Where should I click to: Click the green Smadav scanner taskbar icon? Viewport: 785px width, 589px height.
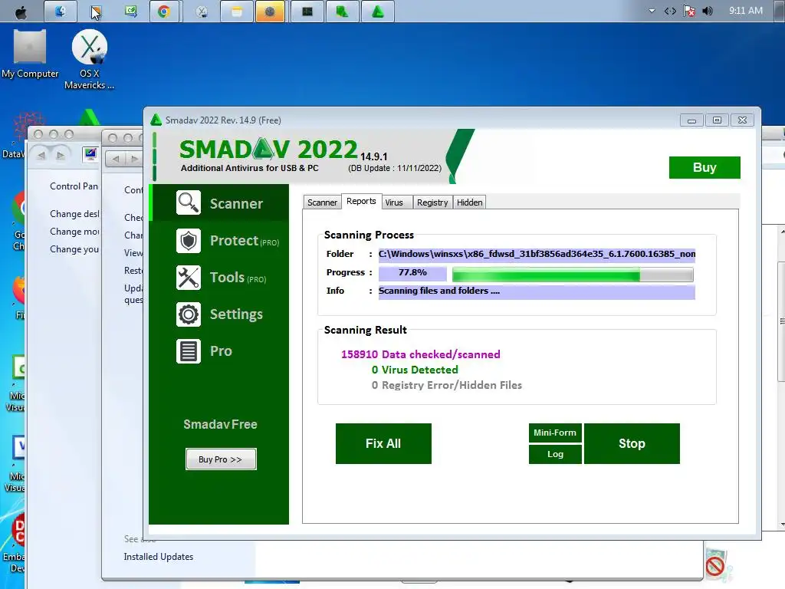pos(342,12)
